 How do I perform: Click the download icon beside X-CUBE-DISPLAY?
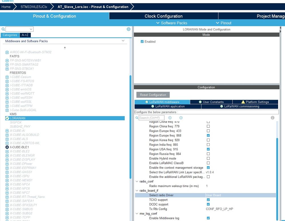click(7, 160)
